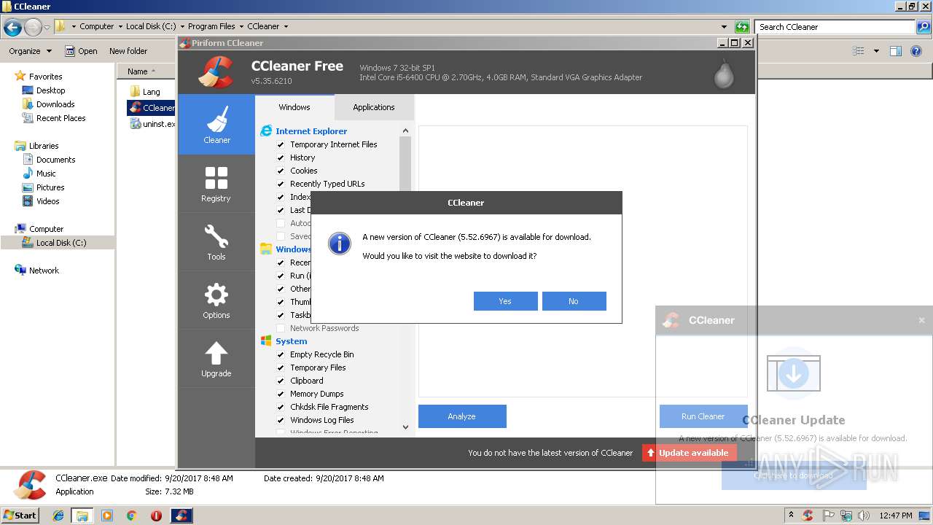Image resolution: width=933 pixels, height=525 pixels.
Task: Uncheck the System Temporary Files checkbox
Action: pyautogui.click(x=281, y=367)
